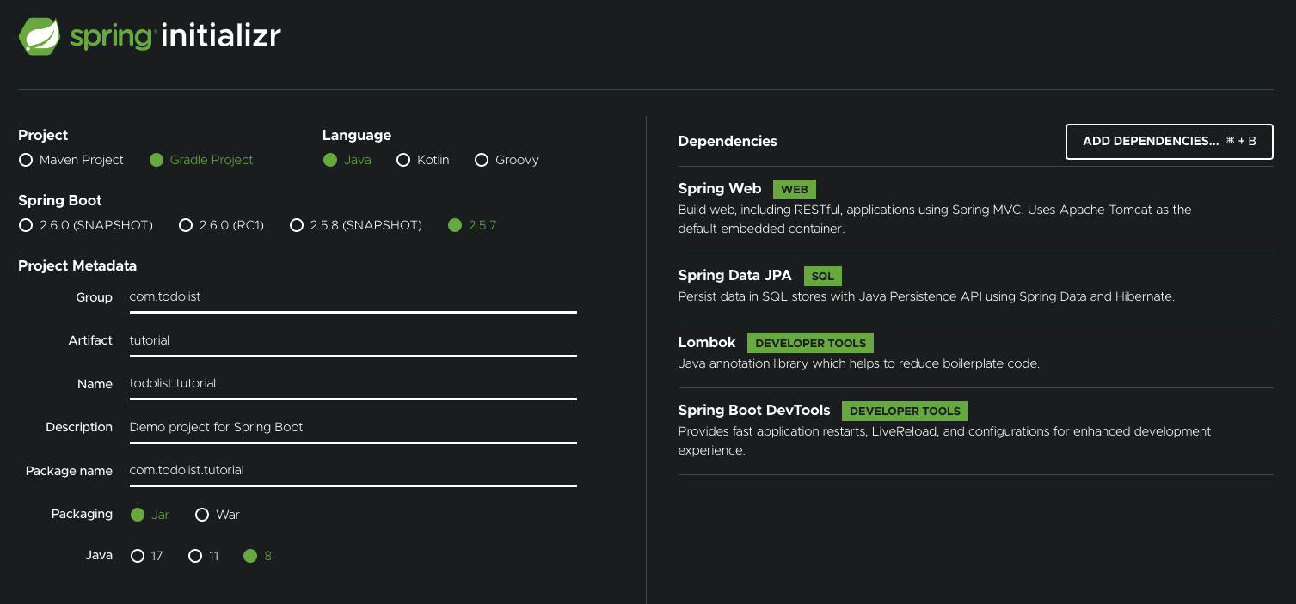Click the Language section heading
The width and height of the screenshot is (1296, 604).
click(x=357, y=136)
